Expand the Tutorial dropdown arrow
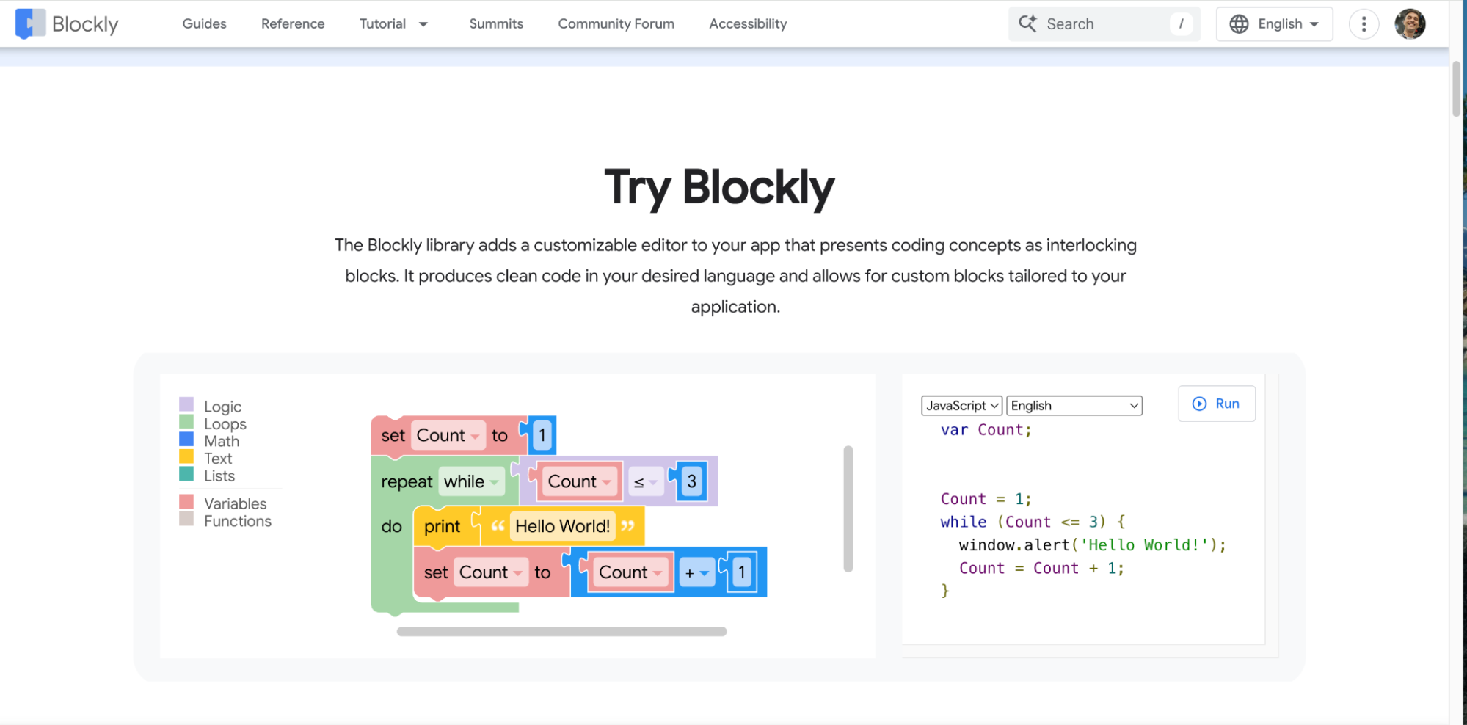Image resolution: width=1467 pixels, height=725 pixels. [x=423, y=24]
